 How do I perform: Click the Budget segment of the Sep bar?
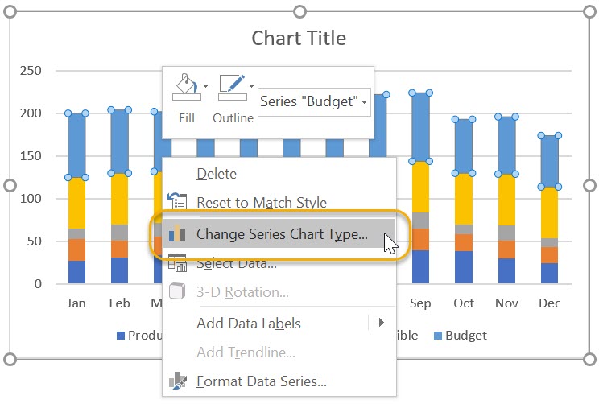[420, 127]
